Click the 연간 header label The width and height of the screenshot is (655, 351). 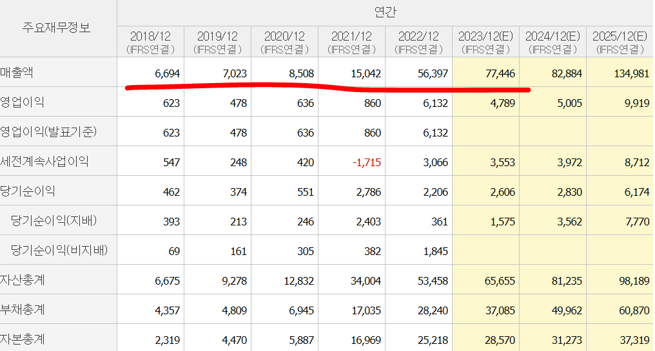pos(385,12)
